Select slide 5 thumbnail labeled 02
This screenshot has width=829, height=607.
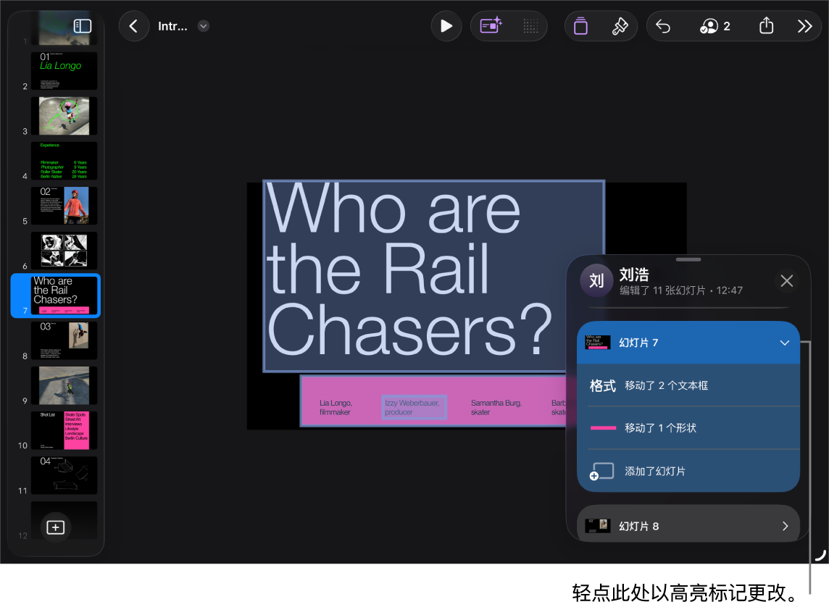[64, 206]
